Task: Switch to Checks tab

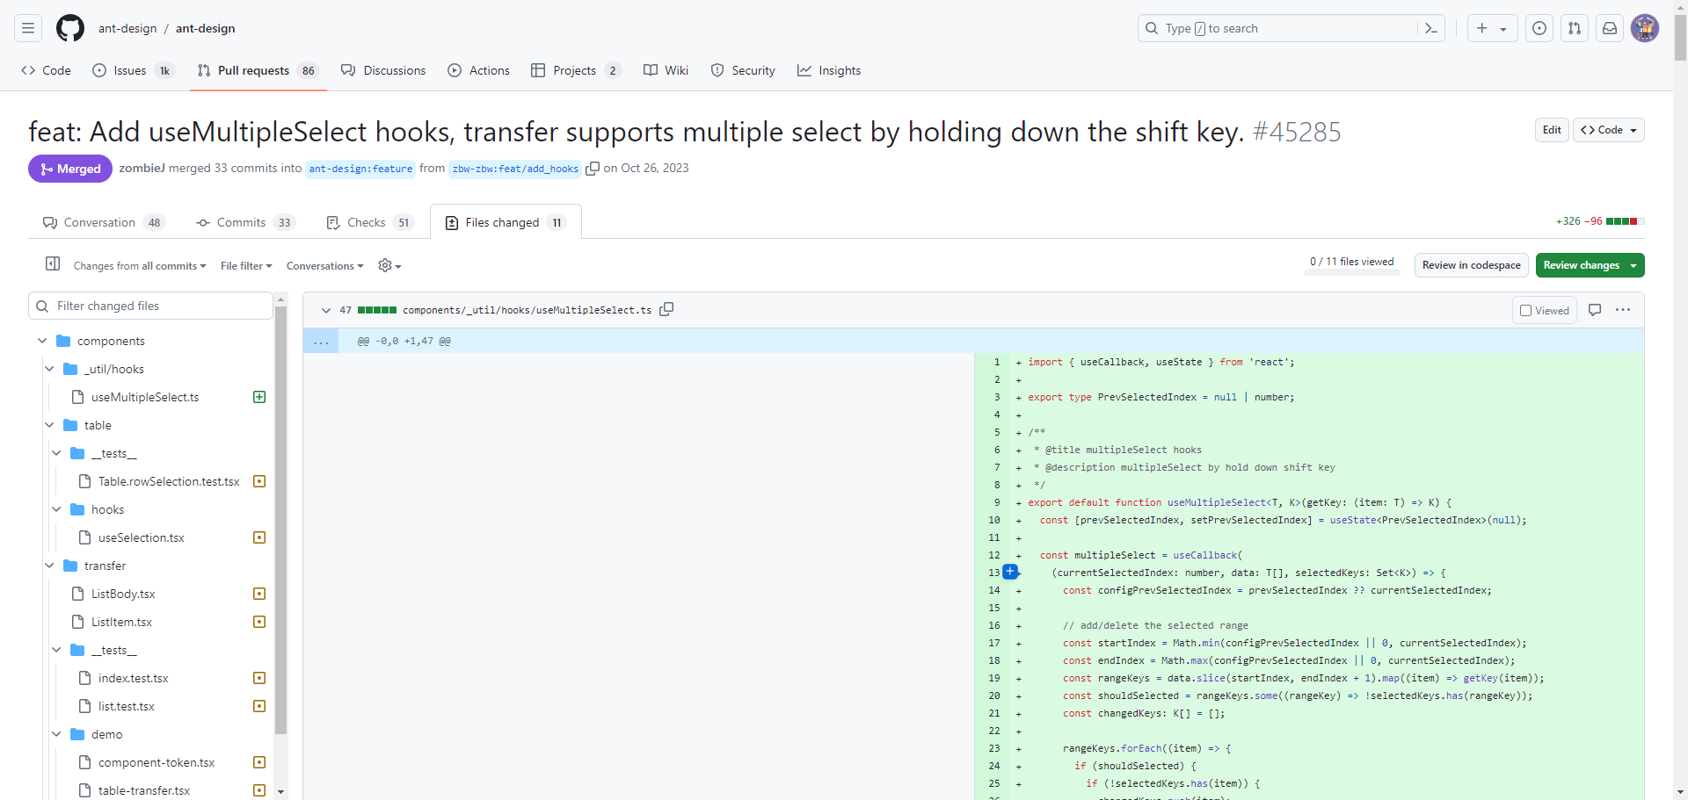Action: click(x=369, y=222)
